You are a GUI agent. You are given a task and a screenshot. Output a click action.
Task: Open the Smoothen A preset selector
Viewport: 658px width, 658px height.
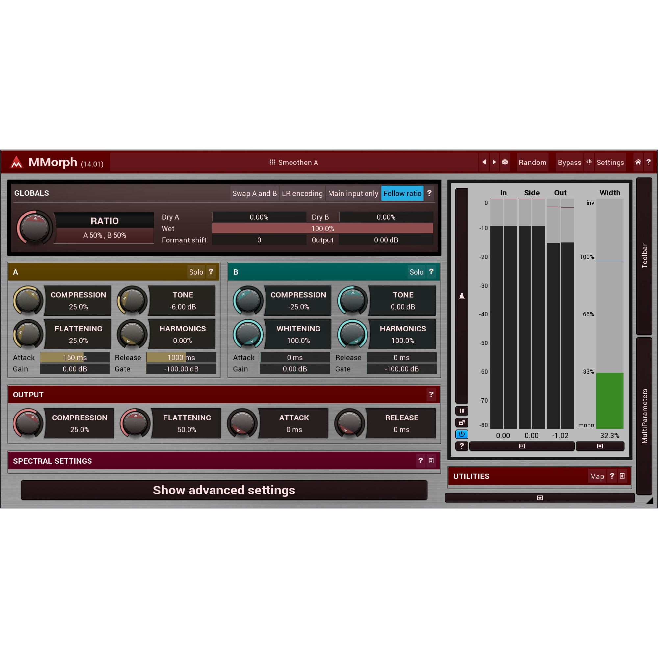[x=294, y=162]
